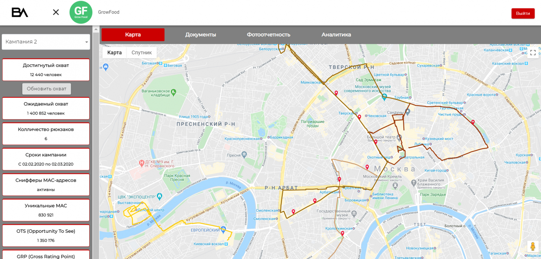Click the Китай-город metro label
The image size is (541, 259).
(435, 171)
